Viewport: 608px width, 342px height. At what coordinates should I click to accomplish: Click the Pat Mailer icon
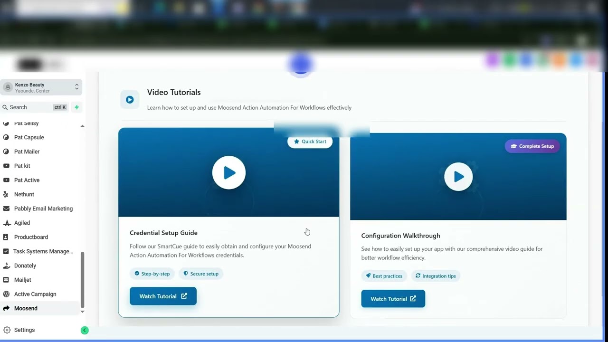click(x=6, y=152)
